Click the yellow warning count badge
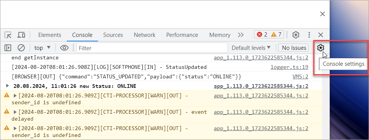Image resolution: width=369 pixels, height=140 pixels. 276,35
